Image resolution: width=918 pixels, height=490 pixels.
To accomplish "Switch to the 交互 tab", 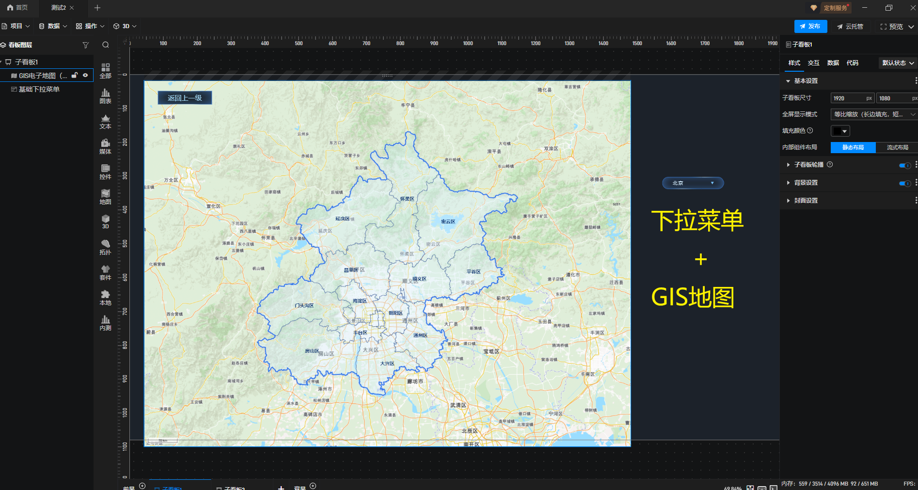I will click(x=813, y=63).
